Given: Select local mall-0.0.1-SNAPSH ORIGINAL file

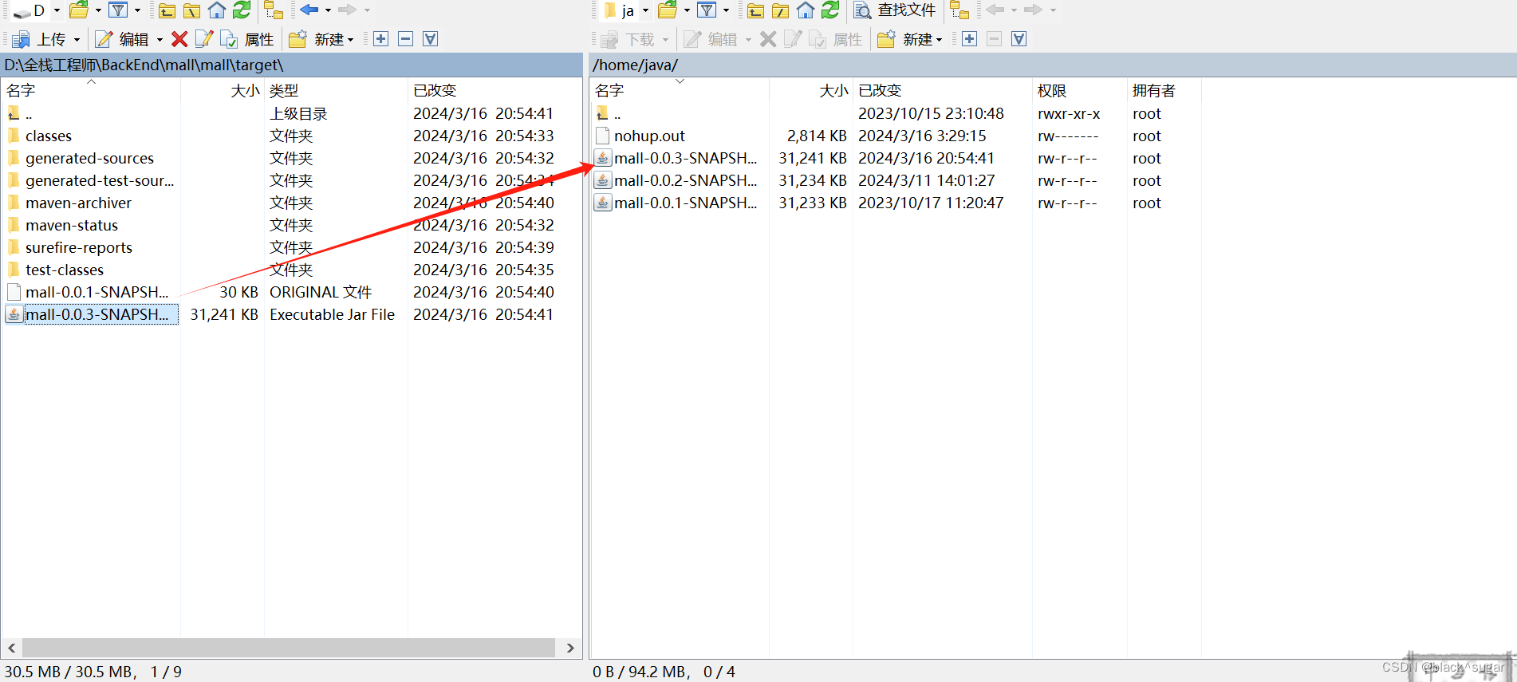Looking at the screenshot, I should (x=97, y=292).
